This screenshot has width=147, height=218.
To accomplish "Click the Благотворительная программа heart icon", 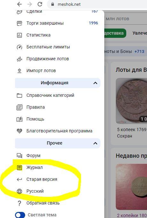I will pos(19,131).
